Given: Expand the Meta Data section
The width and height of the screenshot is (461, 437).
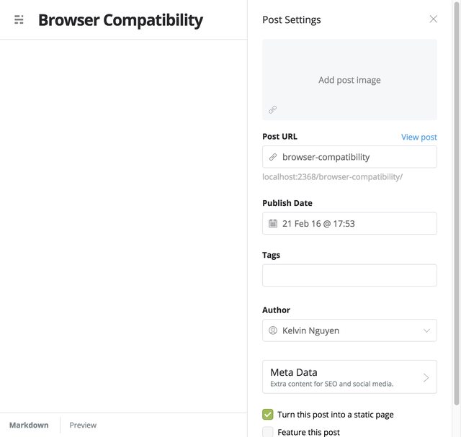Looking at the screenshot, I should pos(349,377).
